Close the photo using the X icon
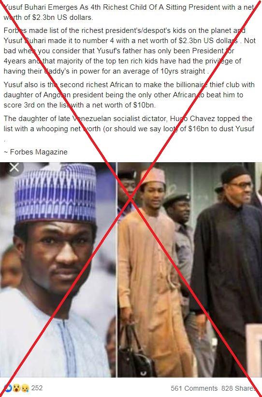 click(x=14, y=168)
